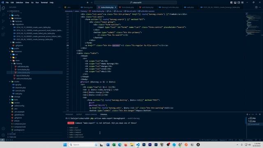Expand the seeders folder
This screenshot has height=148, width=263.
18,42
